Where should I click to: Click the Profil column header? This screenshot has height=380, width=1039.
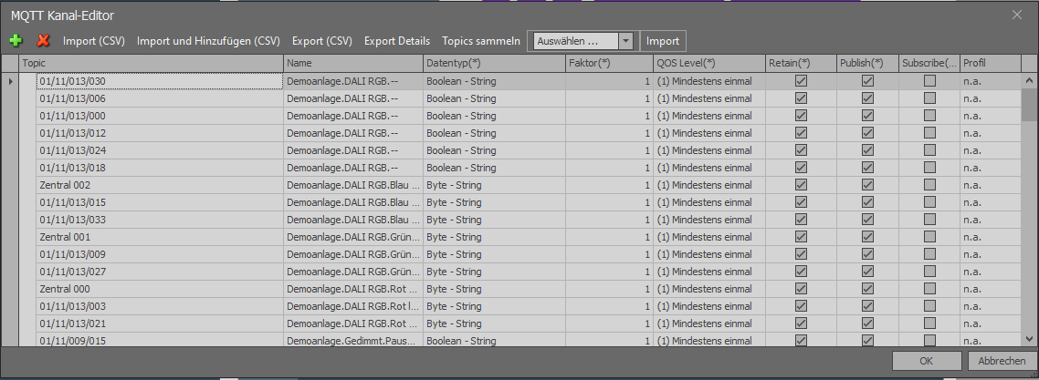click(991, 63)
